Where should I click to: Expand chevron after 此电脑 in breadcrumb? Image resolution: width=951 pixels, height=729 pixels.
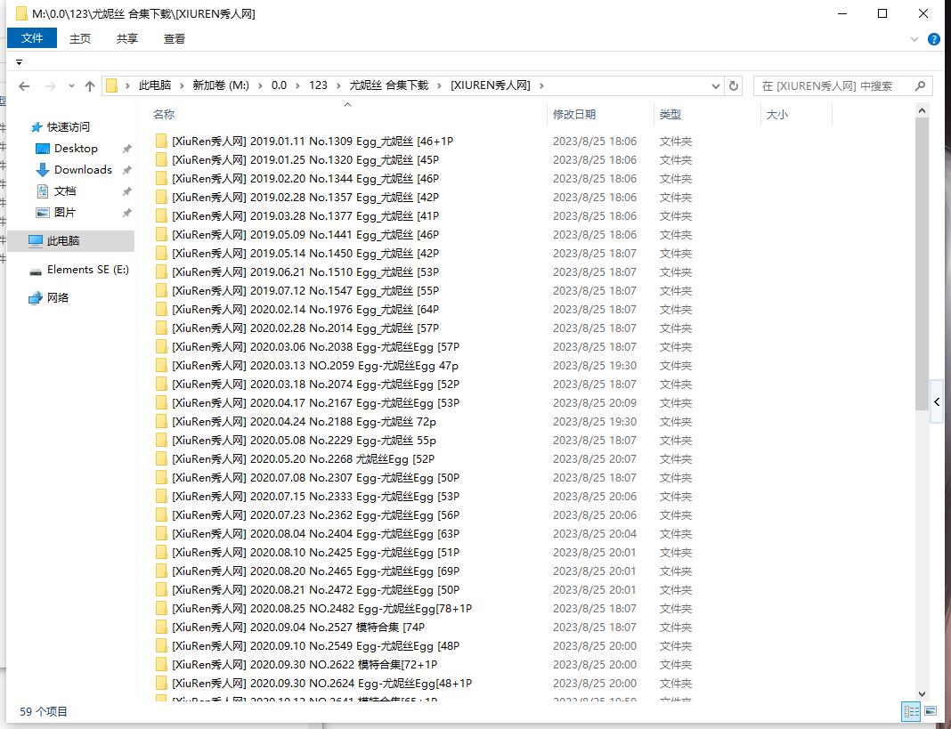click(x=182, y=86)
